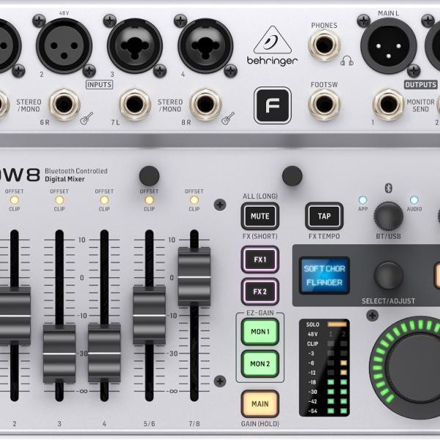Click the OFFSET/CLIP LED above channel 4 fader
The height and width of the screenshot is (440, 440).
click(x=104, y=200)
